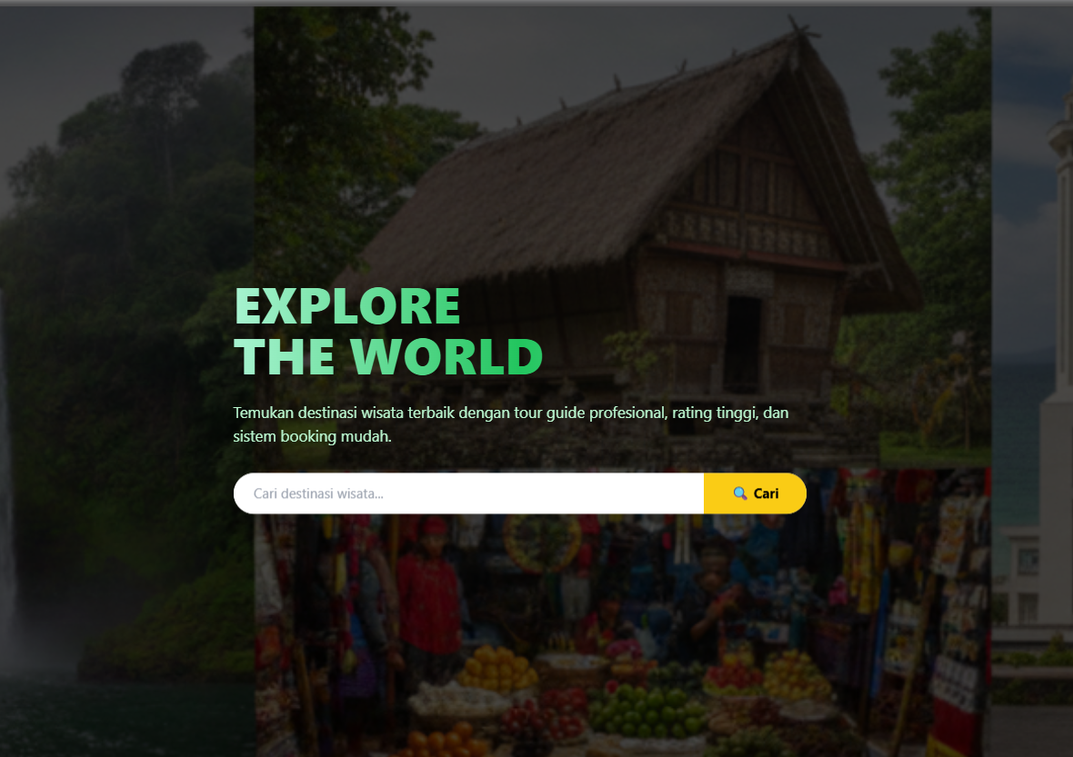Screen dimensions: 1073x757
Task: Focus the 'Cari destinasi wisata...' search field
Action: tap(468, 493)
